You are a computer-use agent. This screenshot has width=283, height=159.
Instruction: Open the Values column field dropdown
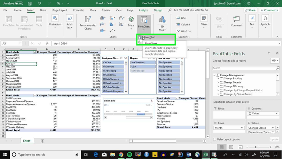[276, 113]
